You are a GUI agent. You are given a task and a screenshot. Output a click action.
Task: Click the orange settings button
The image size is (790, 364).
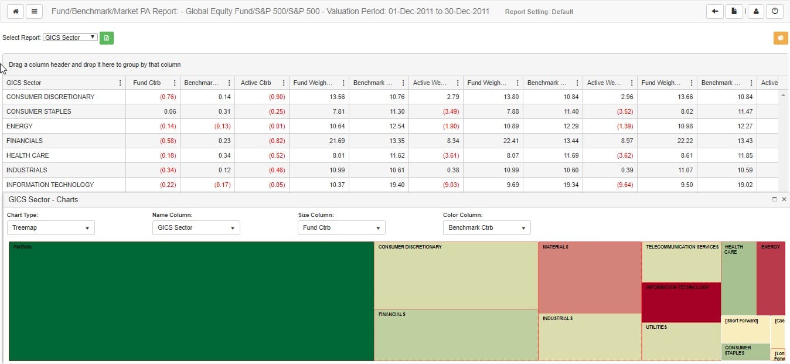pyautogui.click(x=781, y=38)
